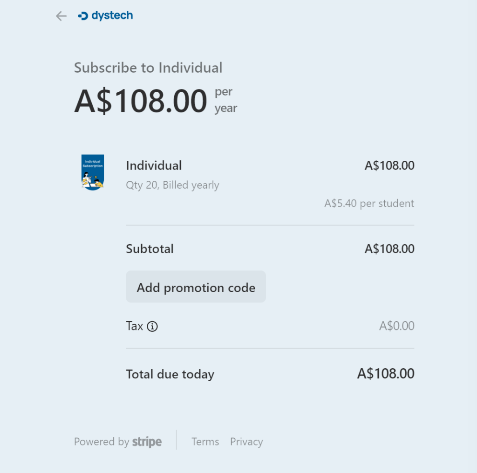Screen dimensions: 477x473
Task: Click the Powered by Stripe logo
Action: click(x=118, y=442)
